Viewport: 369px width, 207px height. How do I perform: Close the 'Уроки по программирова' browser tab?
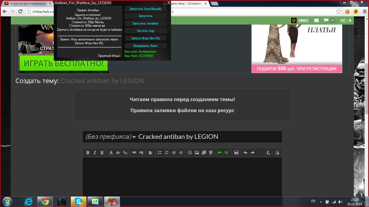click(x=50, y=4)
